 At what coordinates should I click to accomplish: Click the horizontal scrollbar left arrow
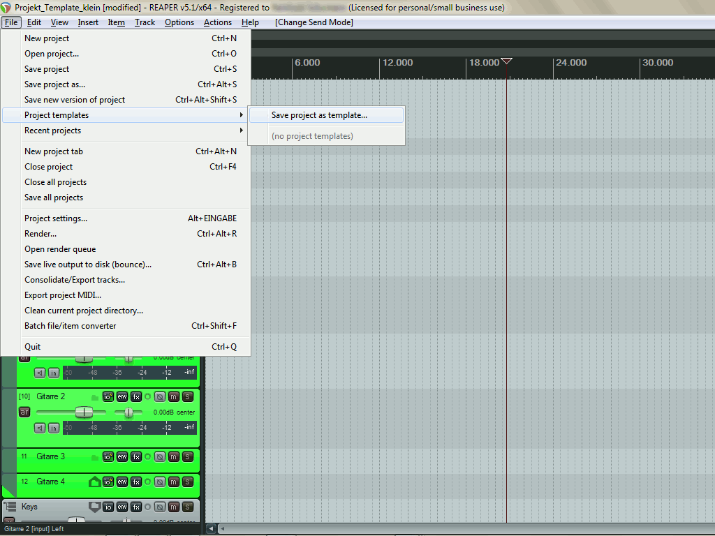click(211, 529)
